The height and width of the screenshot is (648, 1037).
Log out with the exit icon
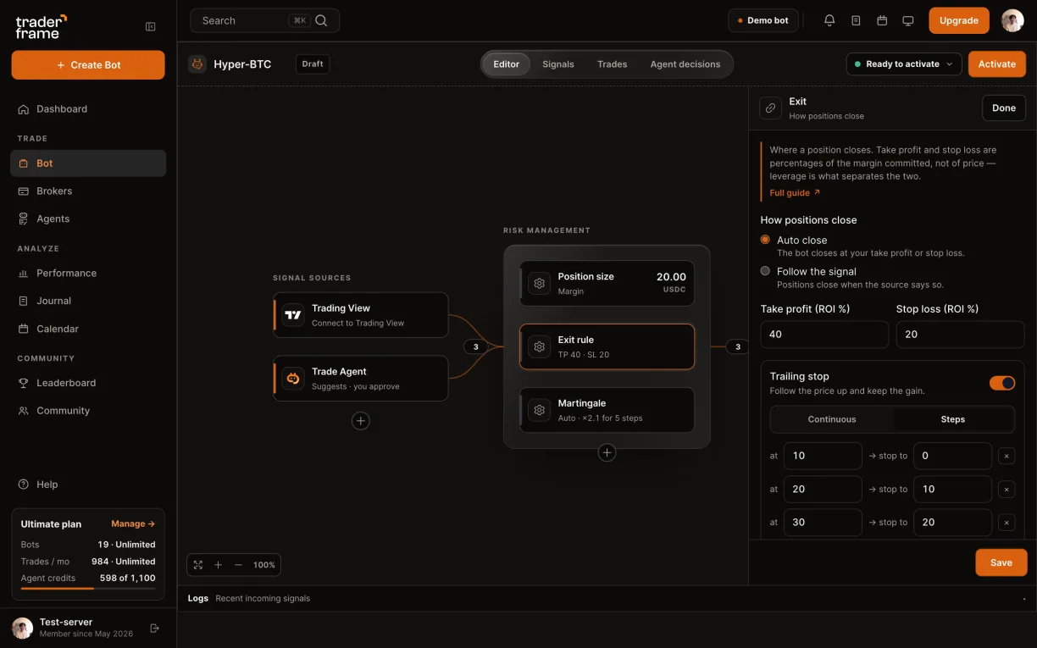[154, 629]
